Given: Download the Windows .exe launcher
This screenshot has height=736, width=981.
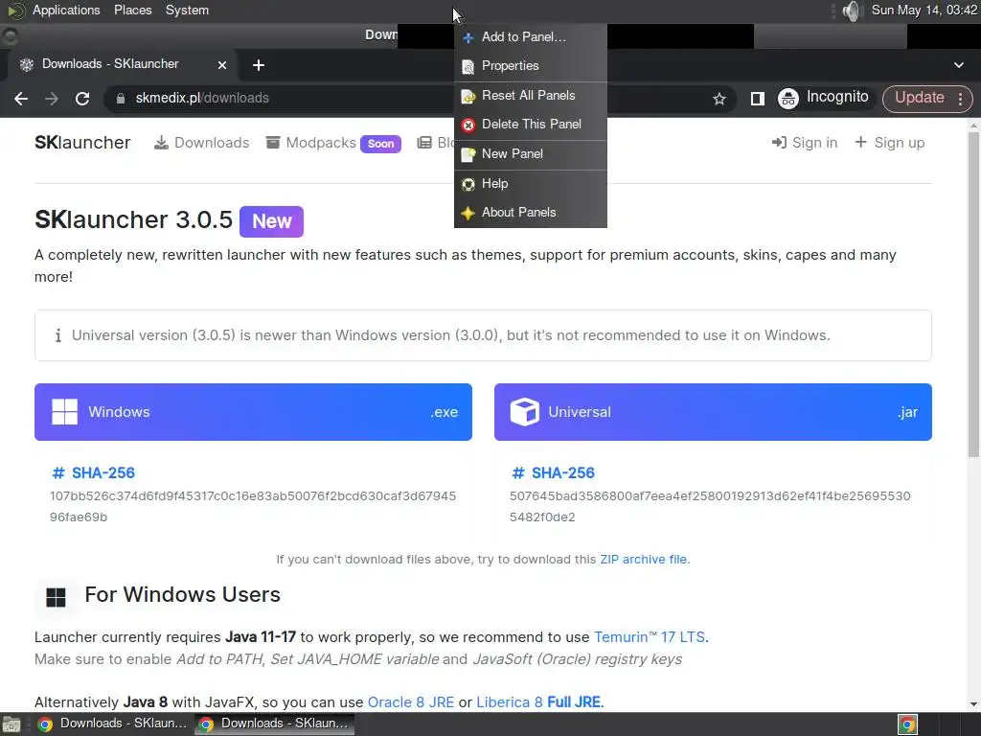Looking at the screenshot, I should click(x=253, y=412).
